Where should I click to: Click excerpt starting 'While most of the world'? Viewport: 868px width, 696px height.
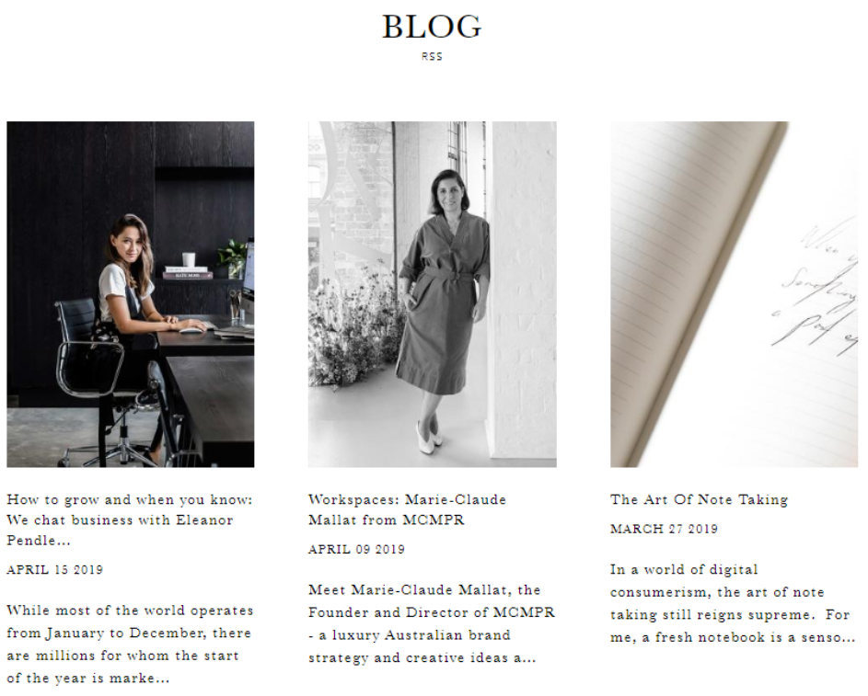click(x=130, y=645)
